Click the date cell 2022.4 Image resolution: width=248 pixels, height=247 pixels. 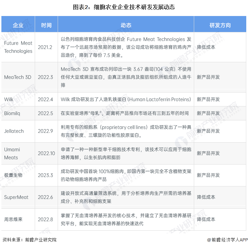point(46,99)
